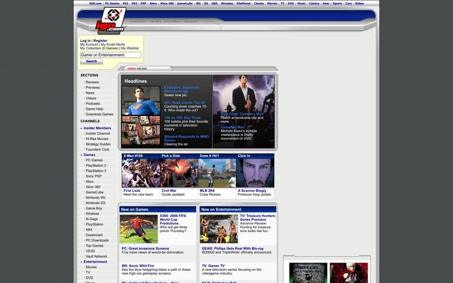The width and height of the screenshot is (453, 283).
Task: Focus the Game or Entertainment search field
Action: [110, 55]
